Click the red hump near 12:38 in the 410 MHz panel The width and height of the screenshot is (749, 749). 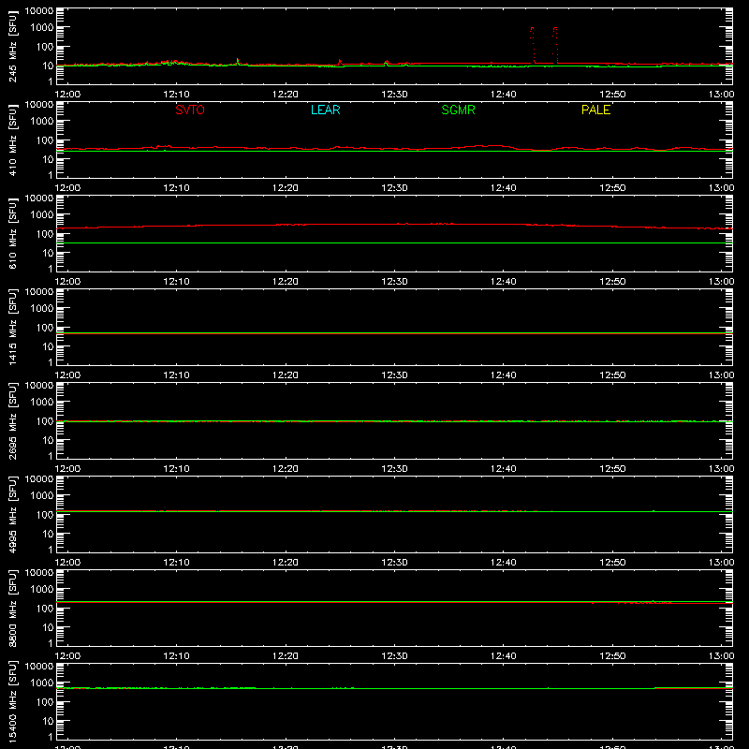click(x=490, y=146)
